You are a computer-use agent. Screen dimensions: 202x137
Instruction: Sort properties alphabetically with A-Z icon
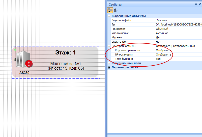coord(116,10)
